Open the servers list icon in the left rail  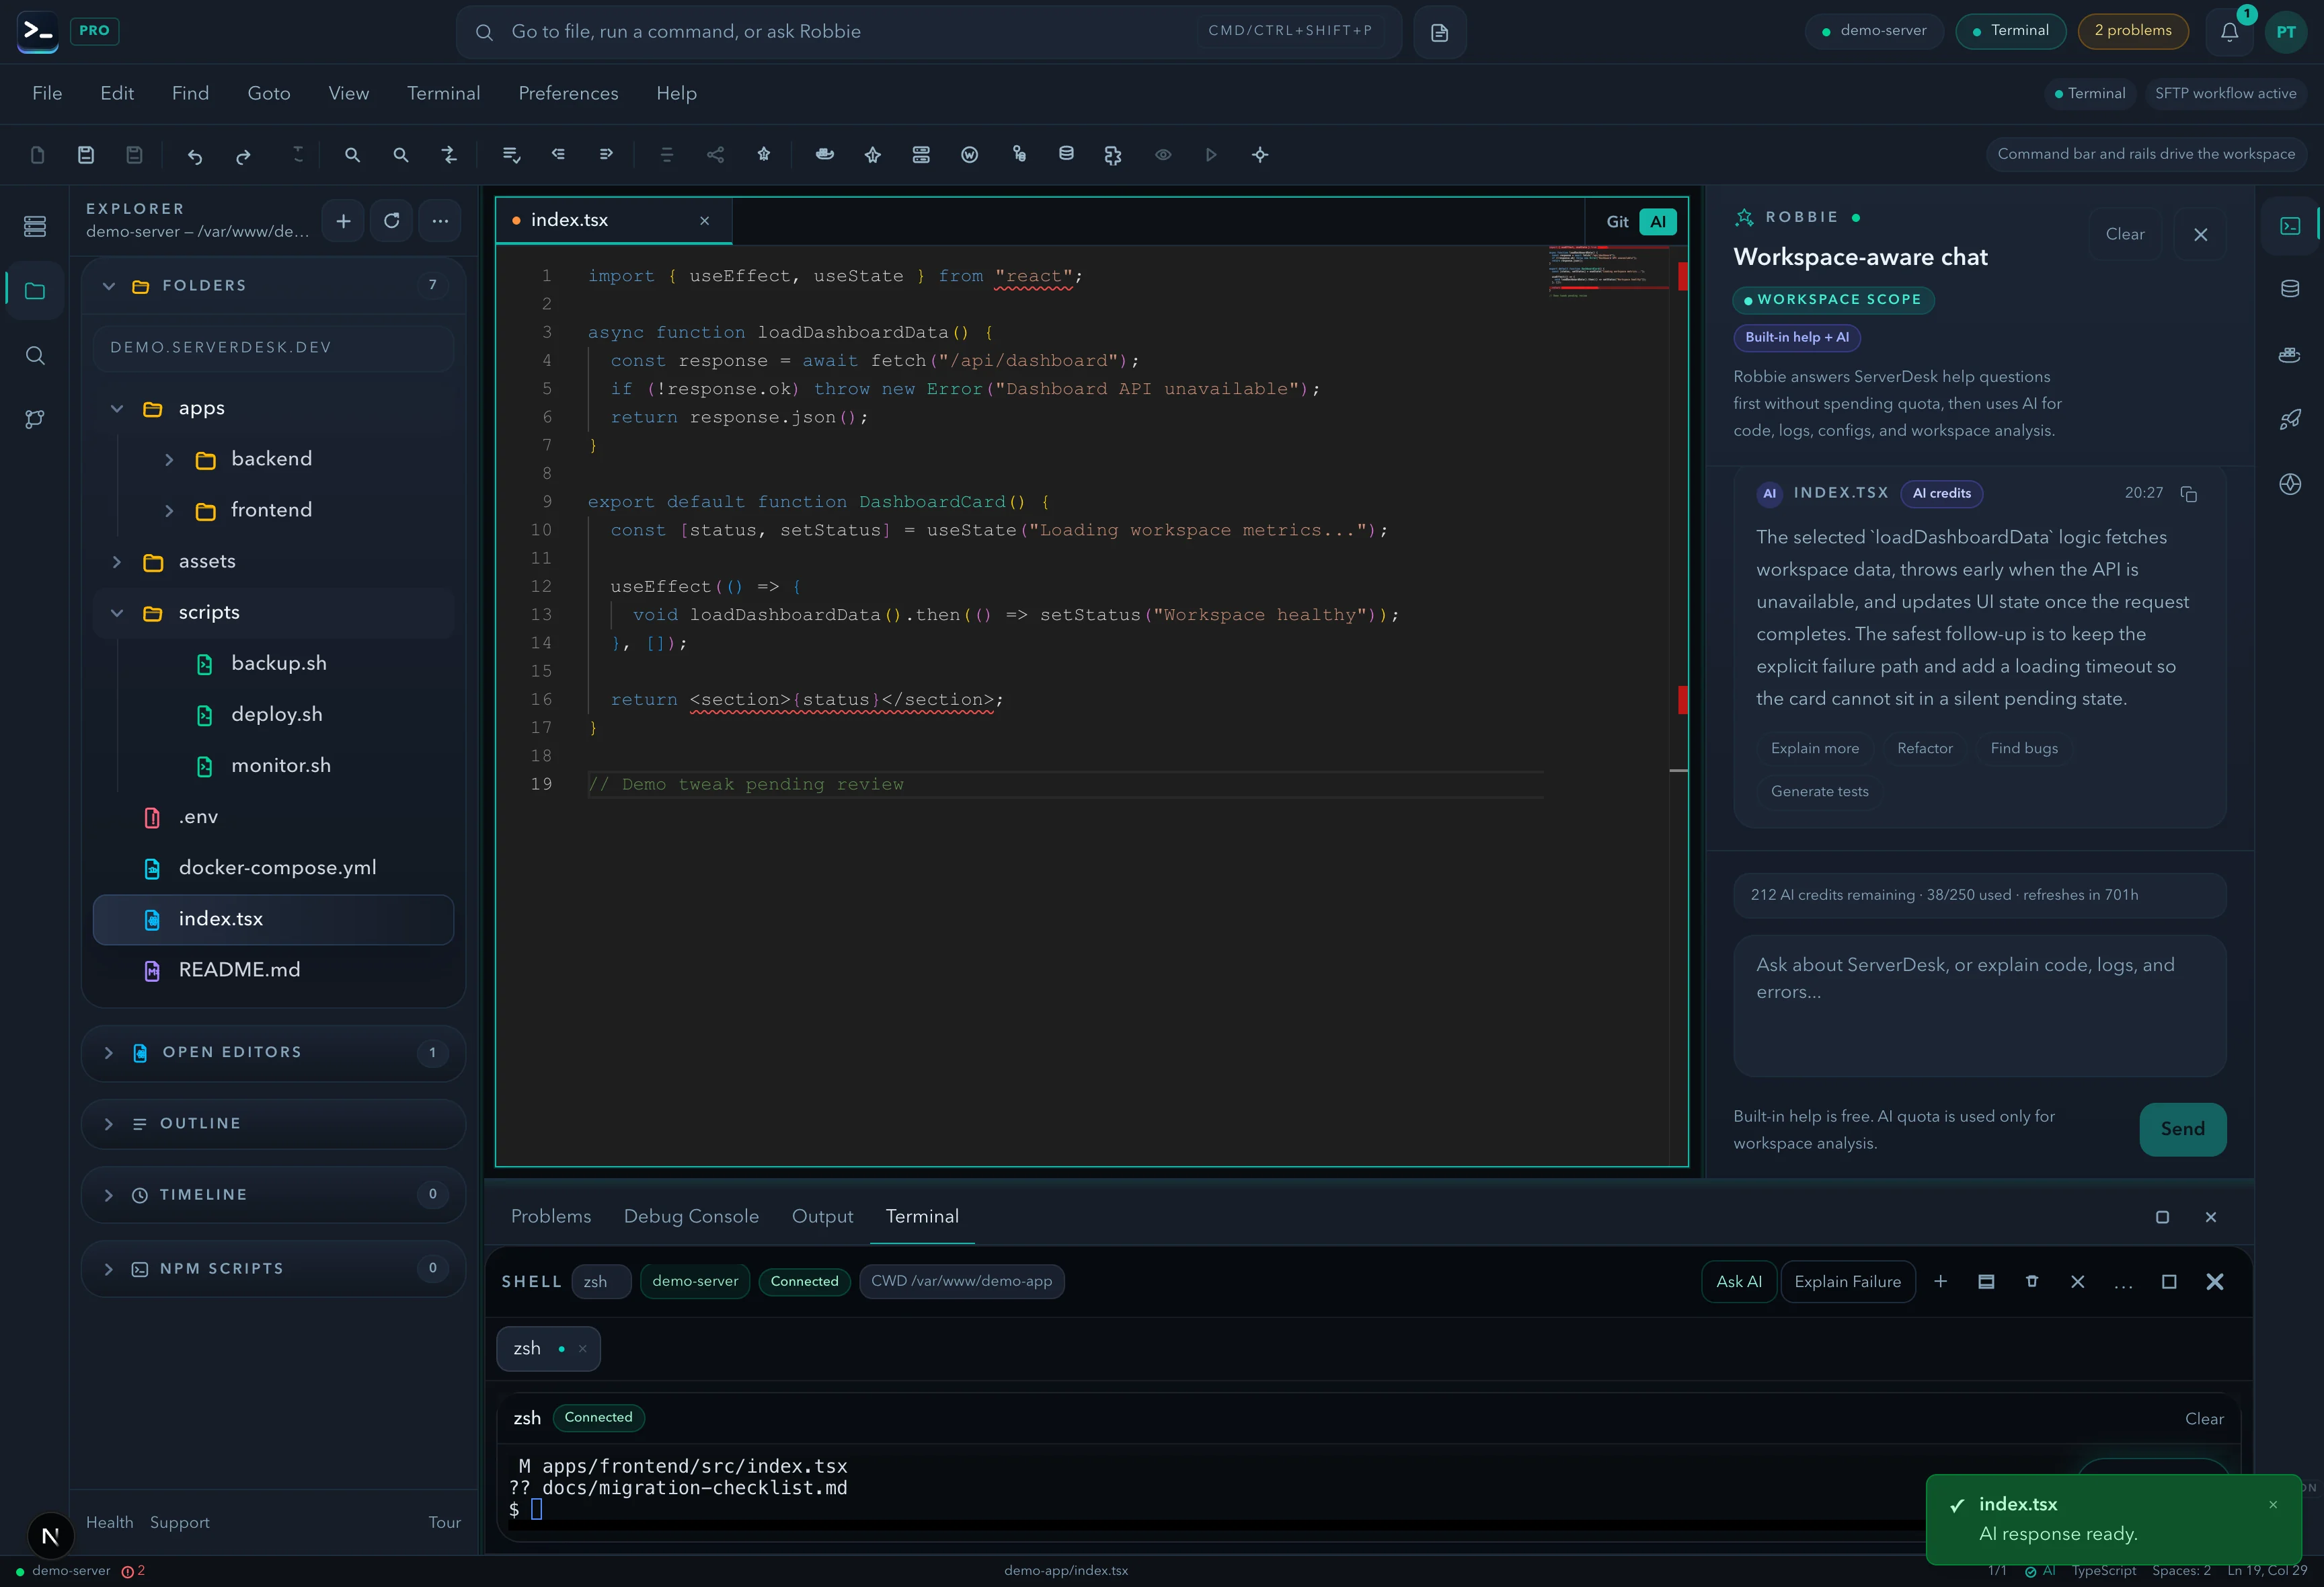tap(35, 226)
